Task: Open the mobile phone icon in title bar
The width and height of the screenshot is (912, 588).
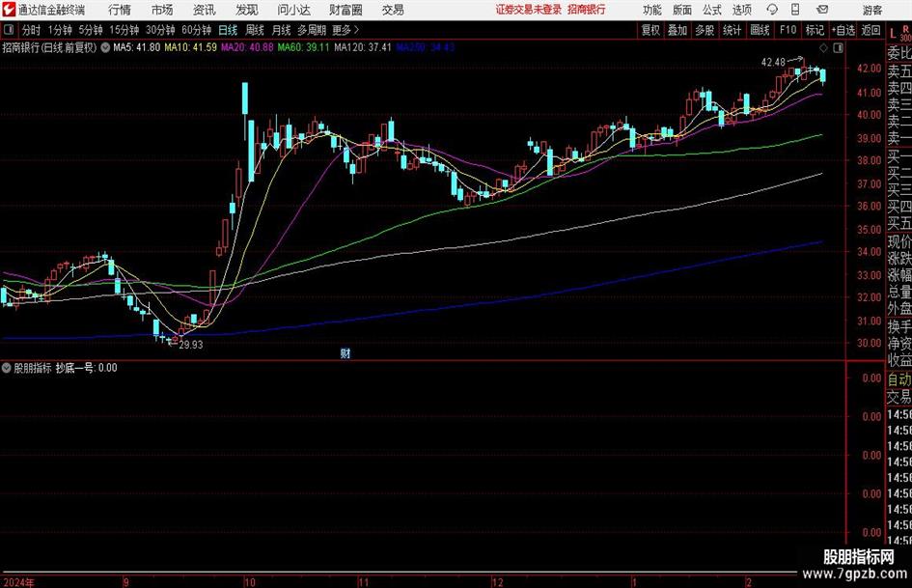Action: [795, 10]
